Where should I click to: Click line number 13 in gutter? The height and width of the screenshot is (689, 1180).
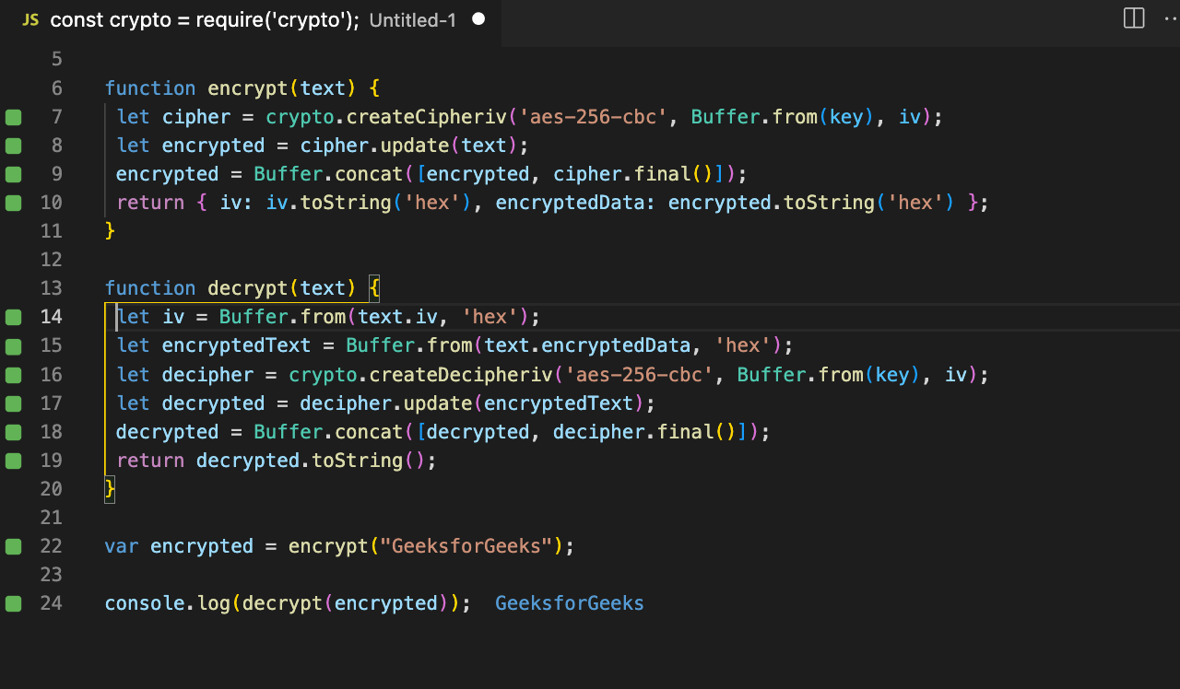(x=52, y=288)
